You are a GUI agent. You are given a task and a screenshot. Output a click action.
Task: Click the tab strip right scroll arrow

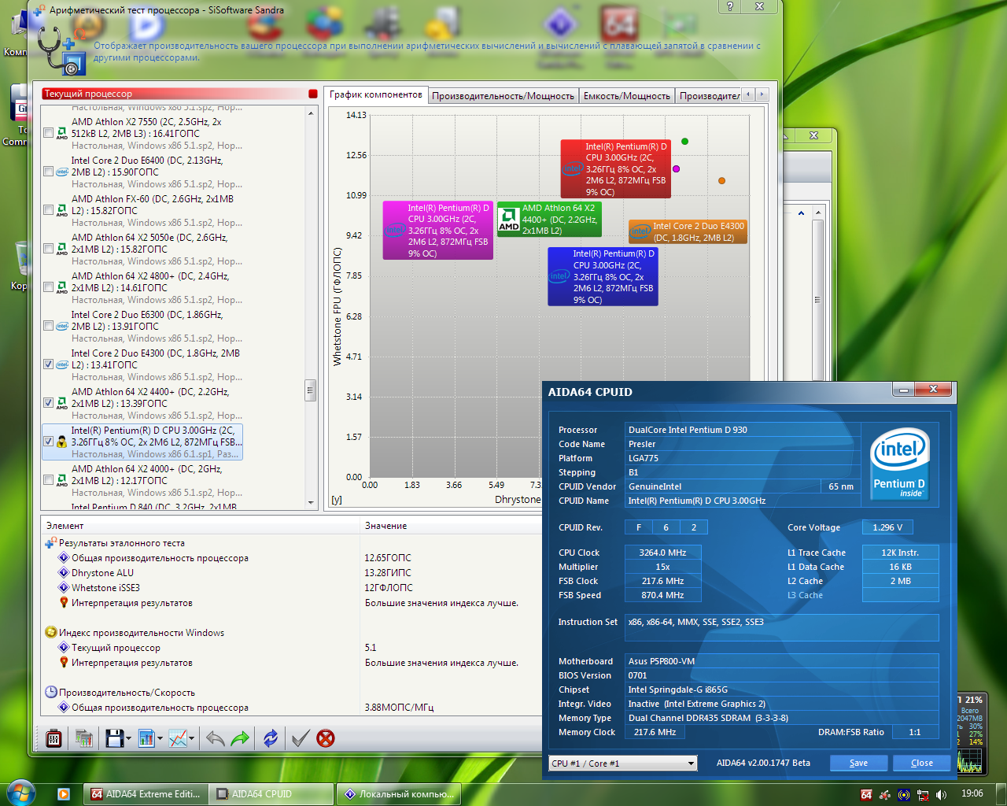pos(762,94)
